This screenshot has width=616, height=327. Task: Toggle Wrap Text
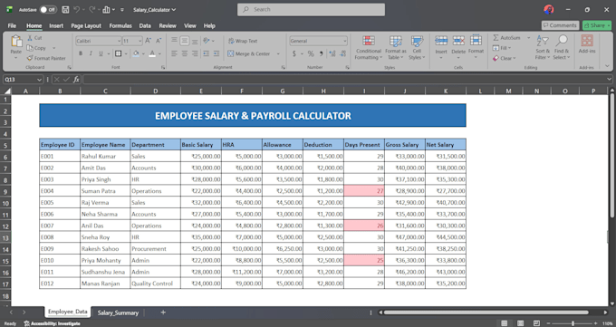tap(243, 41)
